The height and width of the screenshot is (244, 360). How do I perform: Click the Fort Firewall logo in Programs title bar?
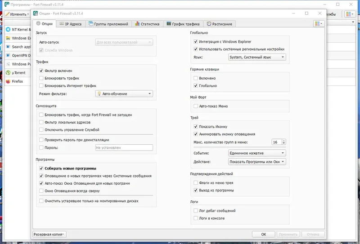7,4
